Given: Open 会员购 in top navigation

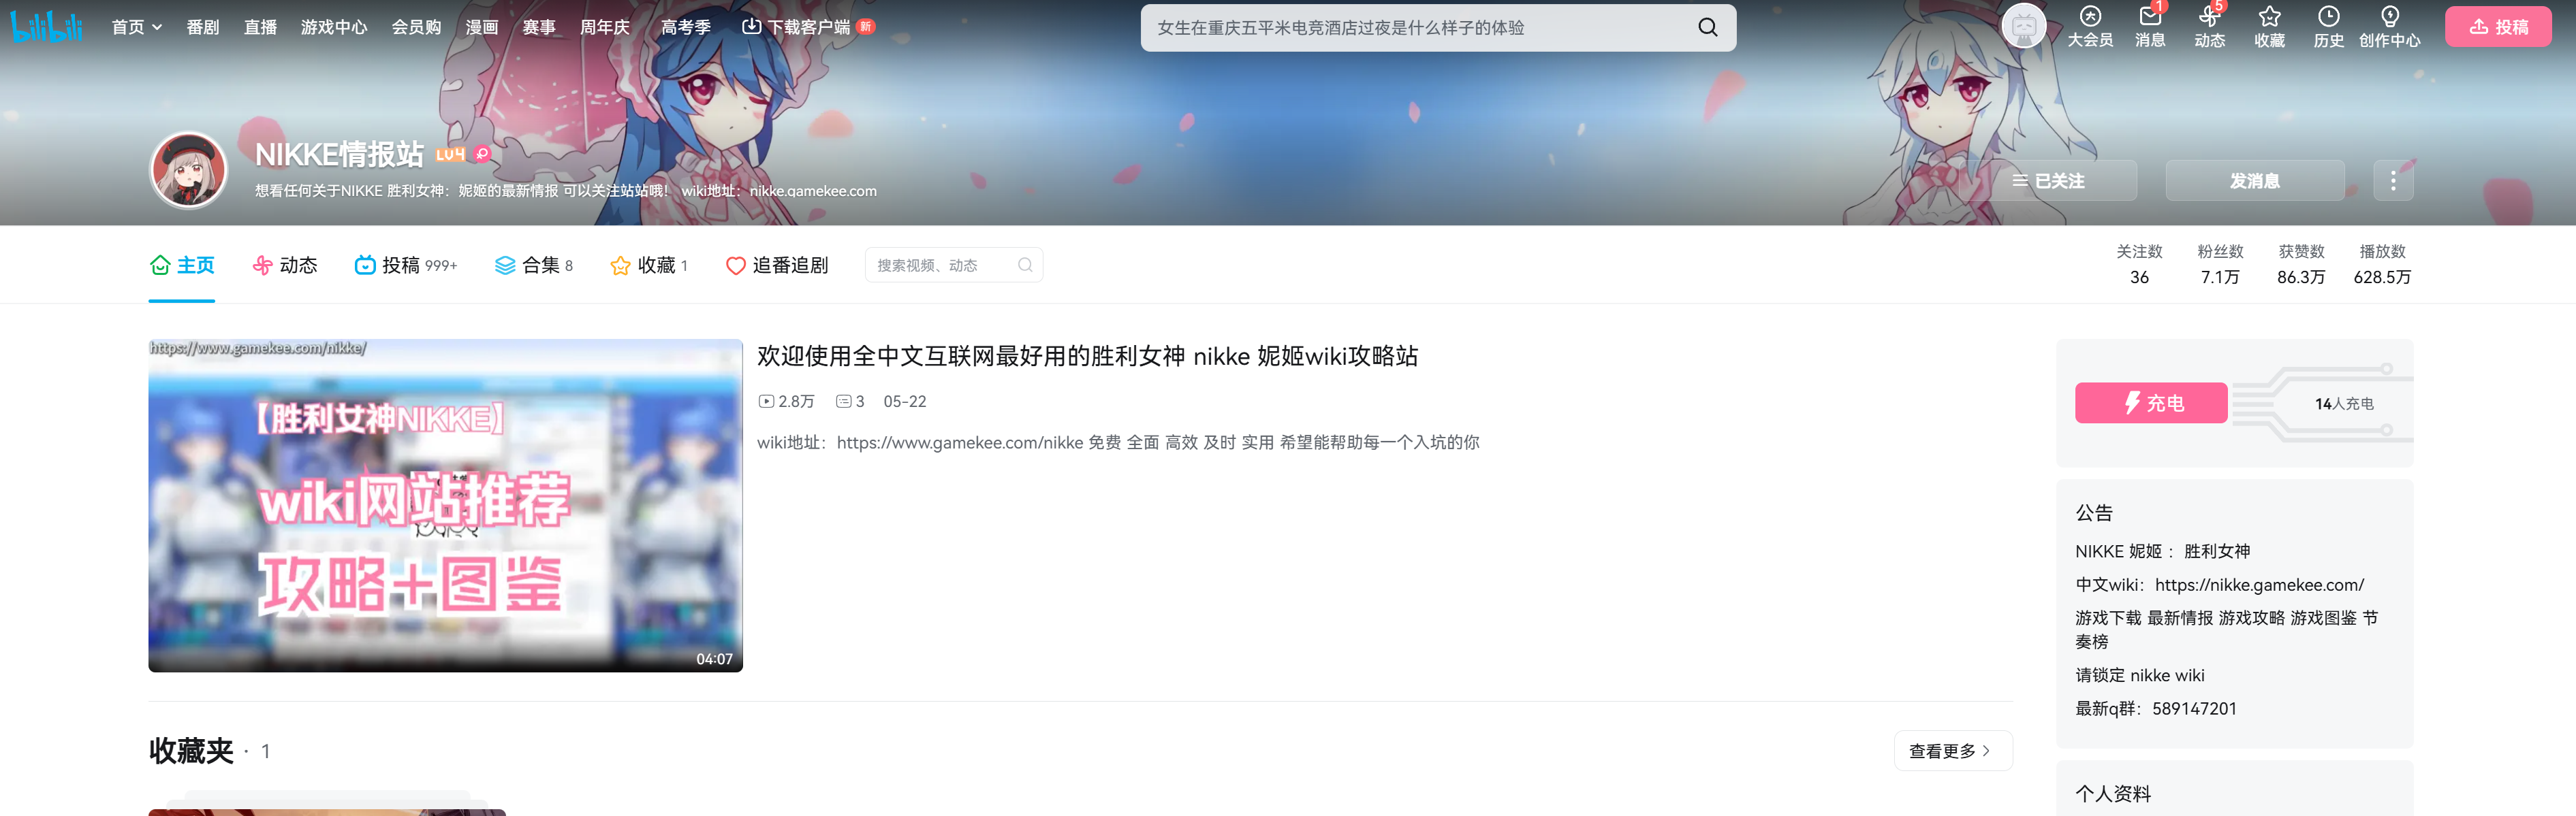Looking at the screenshot, I should [x=416, y=27].
